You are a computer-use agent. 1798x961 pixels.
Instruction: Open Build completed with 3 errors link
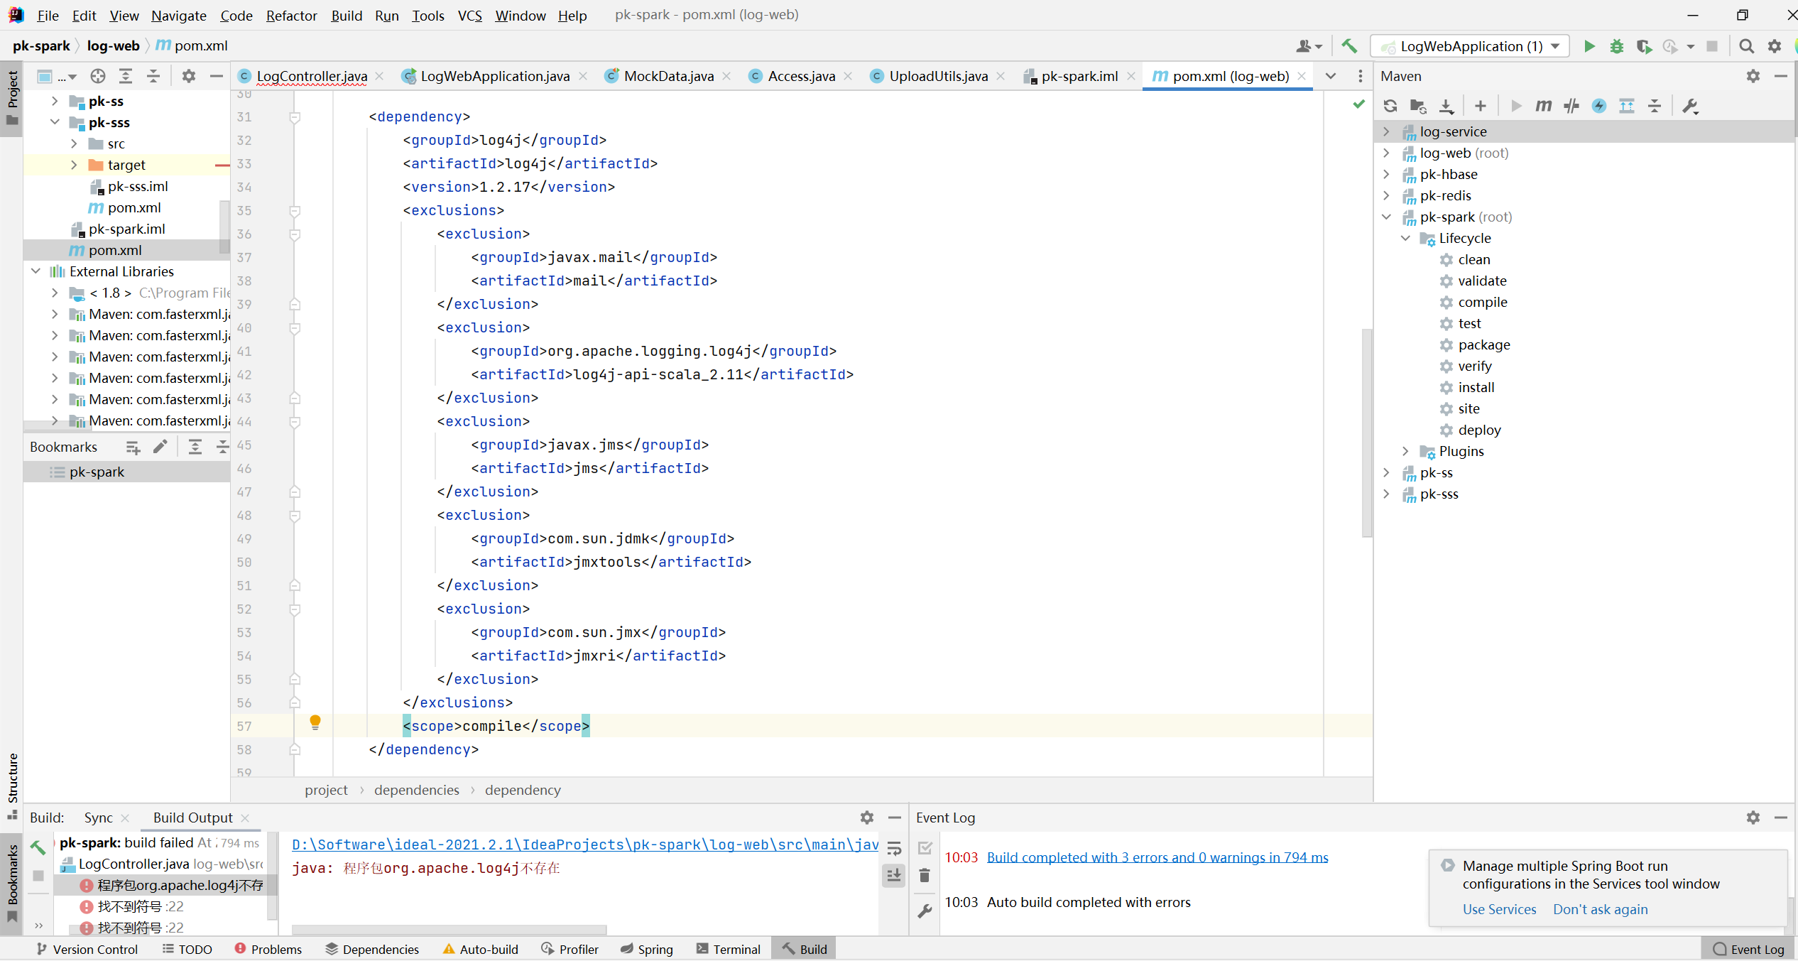tap(1157, 857)
